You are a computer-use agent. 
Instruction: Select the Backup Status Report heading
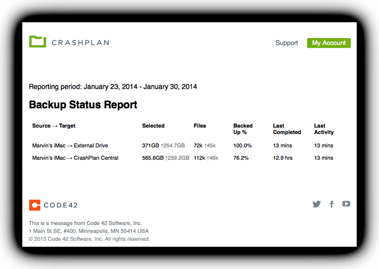tap(83, 105)
